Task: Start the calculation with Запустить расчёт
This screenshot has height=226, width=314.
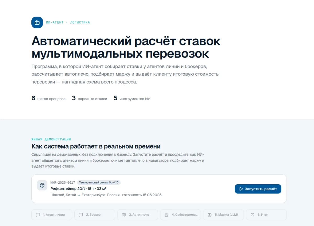Action: (x=258, y=189)
